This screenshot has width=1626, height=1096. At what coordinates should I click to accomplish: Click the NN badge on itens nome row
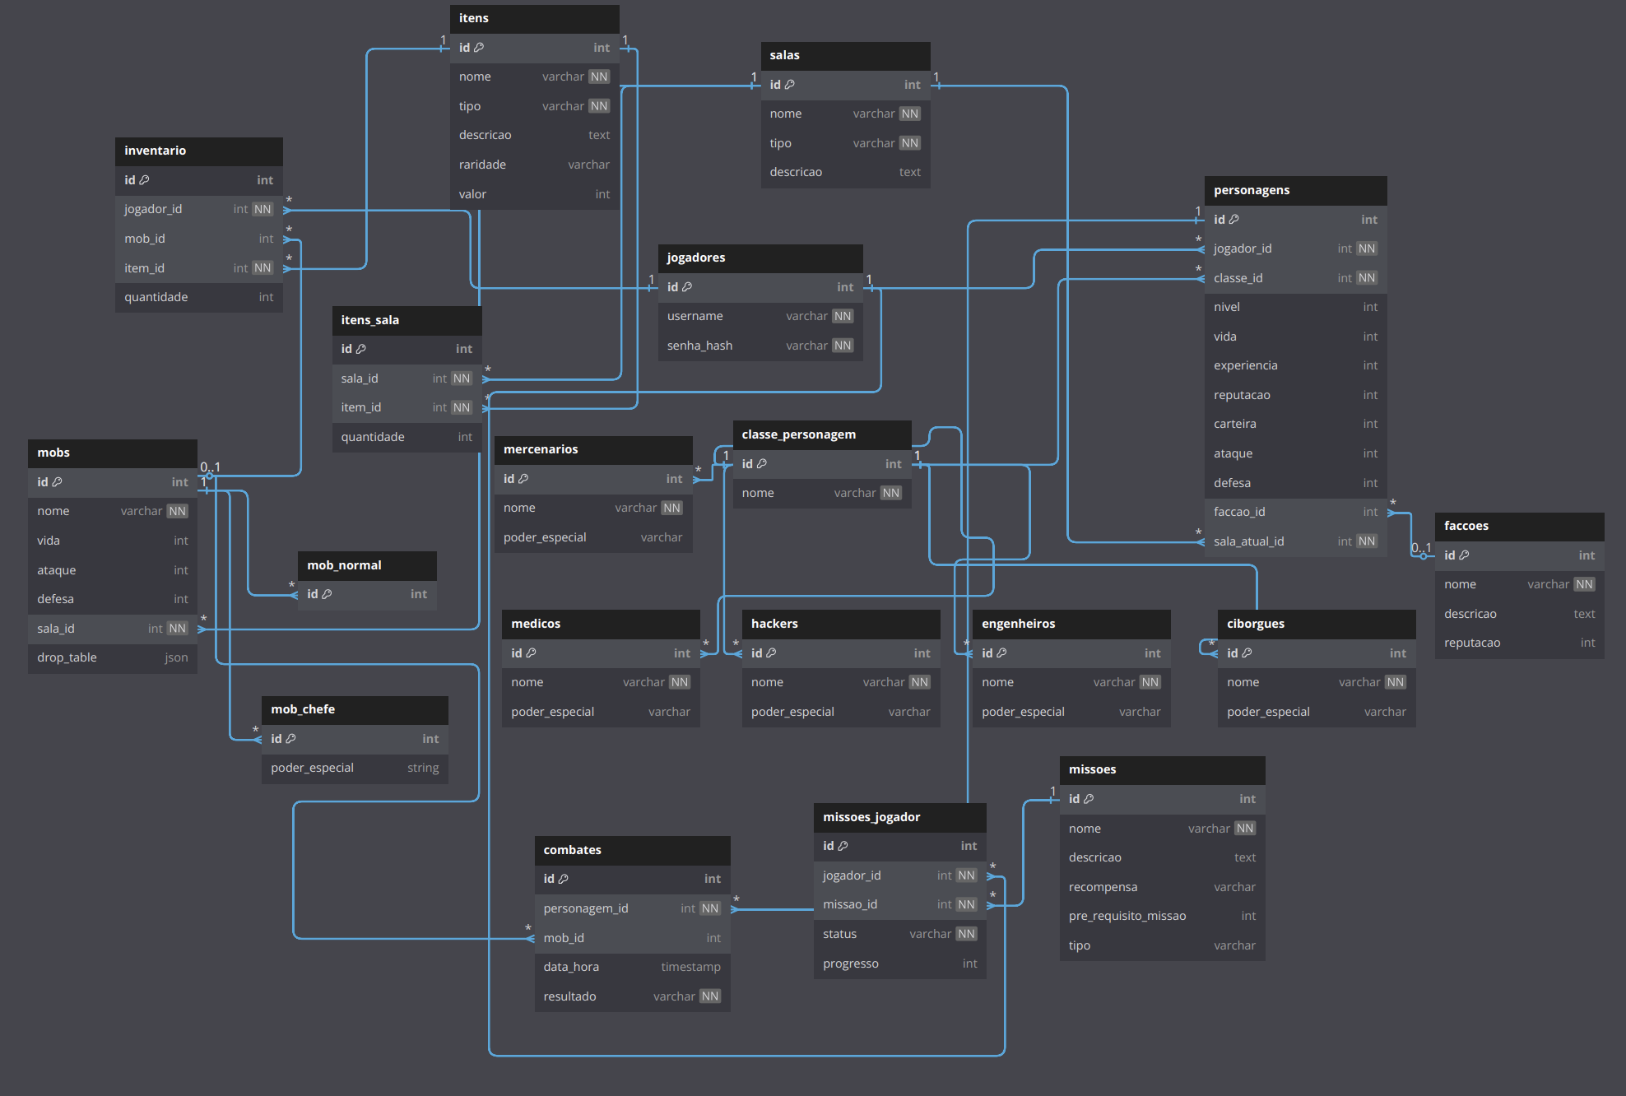(599, 77)
